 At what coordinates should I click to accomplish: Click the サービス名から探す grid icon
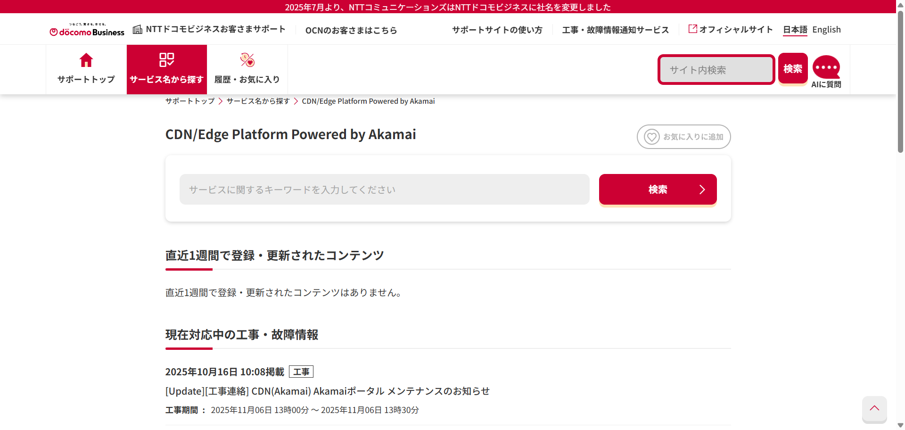(x=166, y=60)
